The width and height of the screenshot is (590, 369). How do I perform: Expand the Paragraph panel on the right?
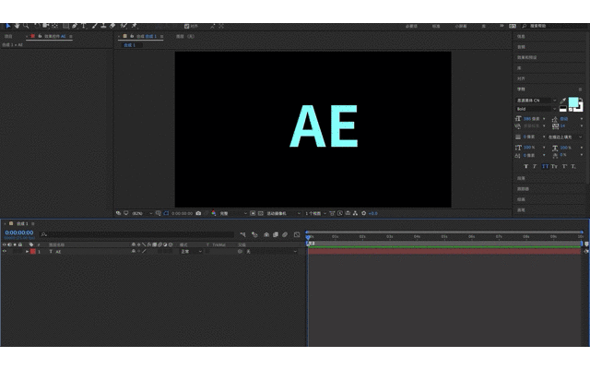(521, 178)
